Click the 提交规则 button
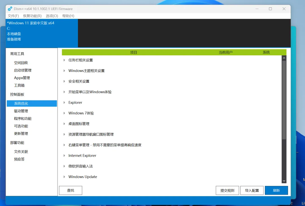Image resolution: width=305 pixels, height=206 pixels. 227,190
